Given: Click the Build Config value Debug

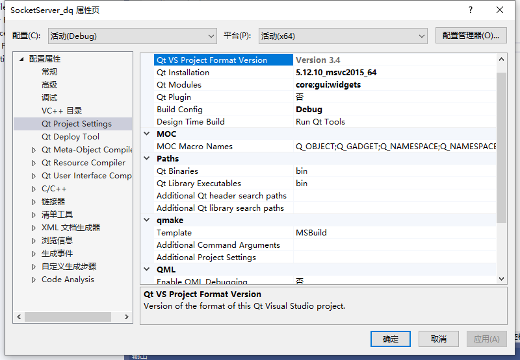Looking at the screenshot, I should pyautogui.click(x=309, y=109).
